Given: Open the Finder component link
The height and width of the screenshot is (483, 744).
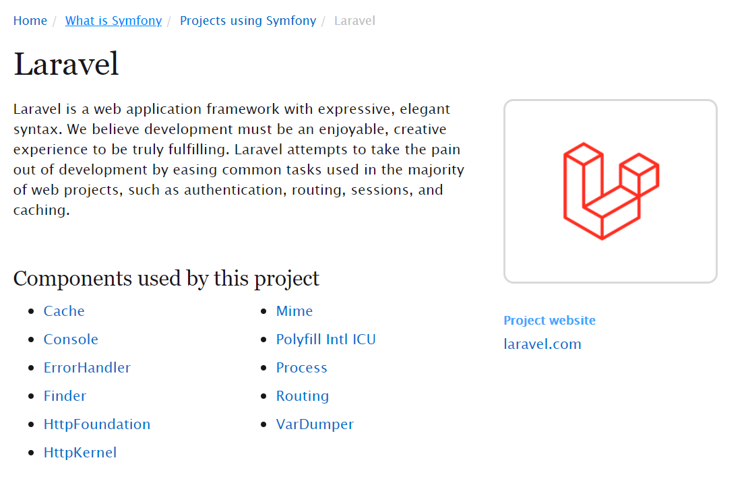Looking at the screenshot, I should pos(65,396).
